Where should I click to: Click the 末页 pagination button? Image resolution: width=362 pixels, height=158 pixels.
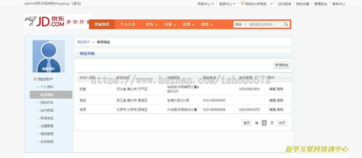[282, 123]
